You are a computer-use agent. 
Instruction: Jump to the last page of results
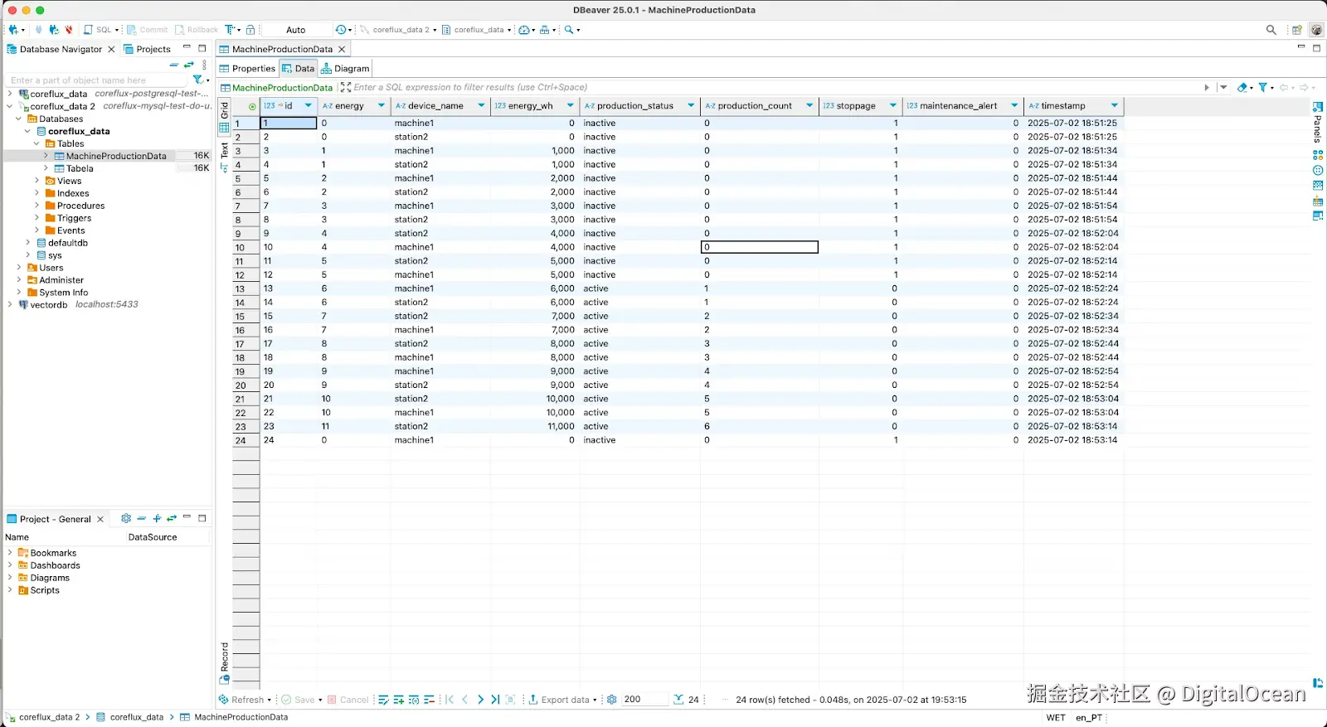click(495, 700)
